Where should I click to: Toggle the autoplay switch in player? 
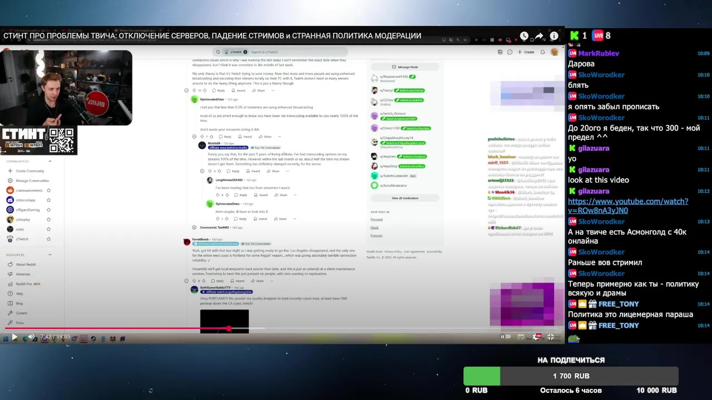click(x=505, y=337)
